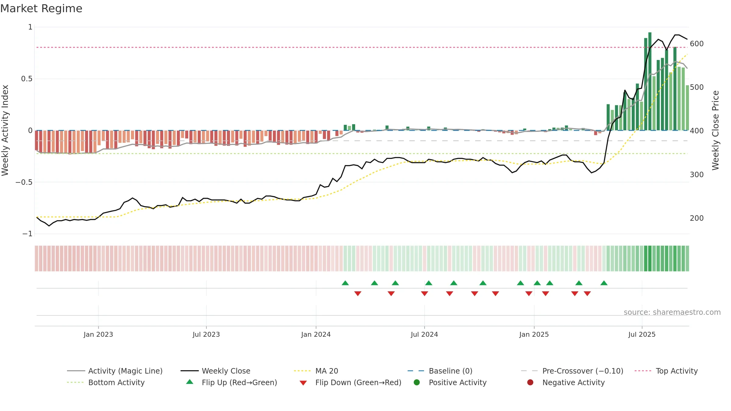Click red triangle icon in Flip Down legend
The height and width of the screenshot is (411, 731).
[303, 383]
